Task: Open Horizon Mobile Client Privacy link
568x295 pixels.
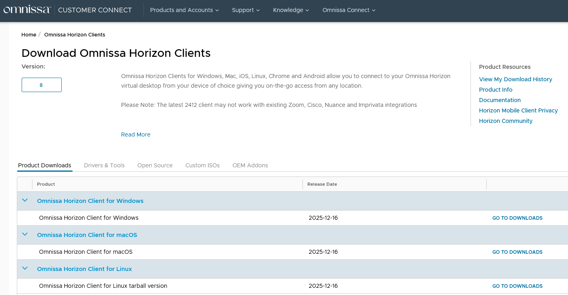Action: [518, 110]
